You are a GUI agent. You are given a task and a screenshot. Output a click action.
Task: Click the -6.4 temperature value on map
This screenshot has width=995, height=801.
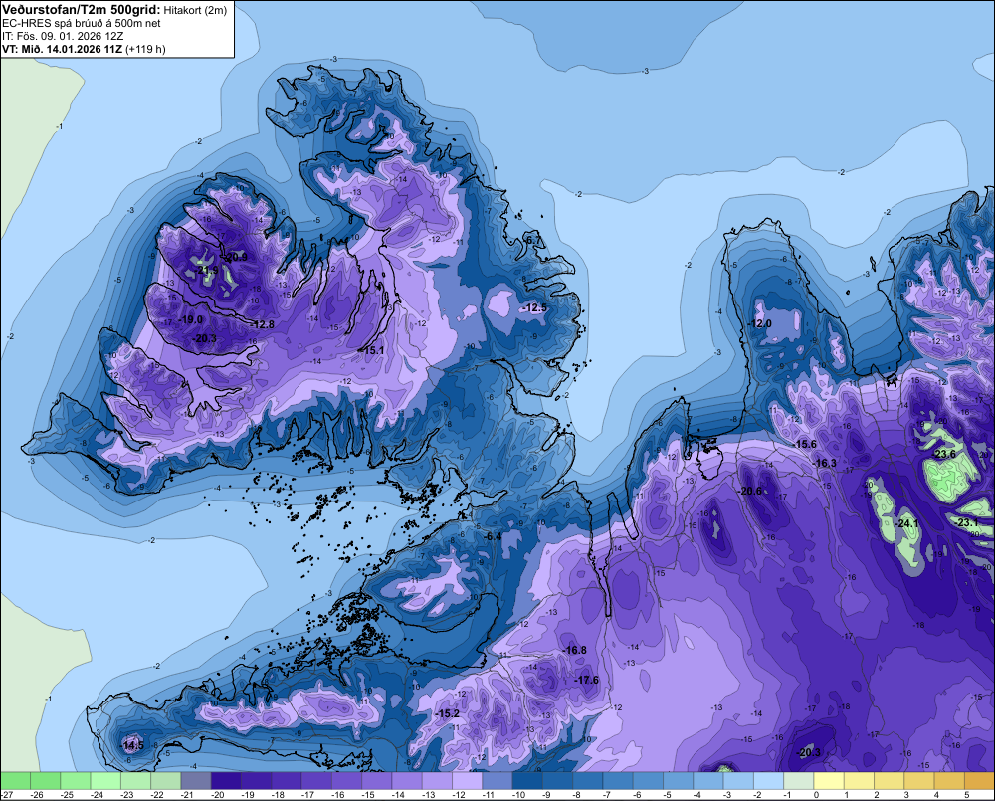pyautogui.click(x=493, y=536)
